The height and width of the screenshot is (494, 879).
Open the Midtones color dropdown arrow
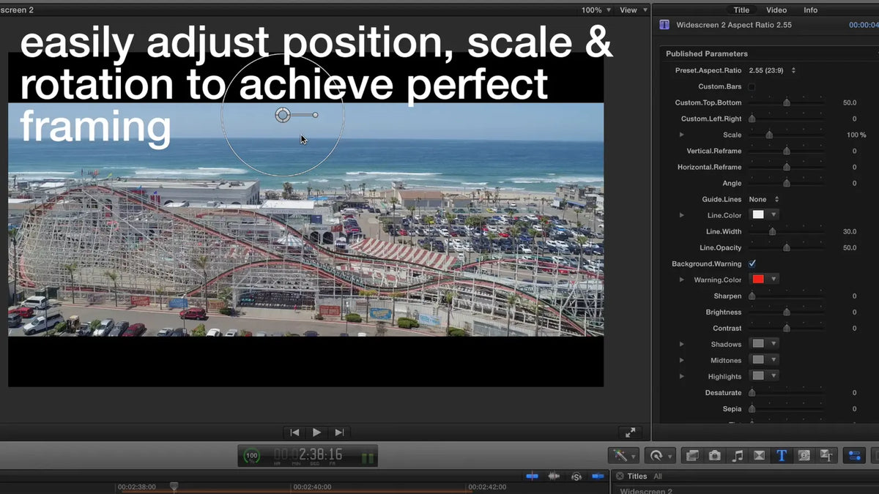pos(774,360)
